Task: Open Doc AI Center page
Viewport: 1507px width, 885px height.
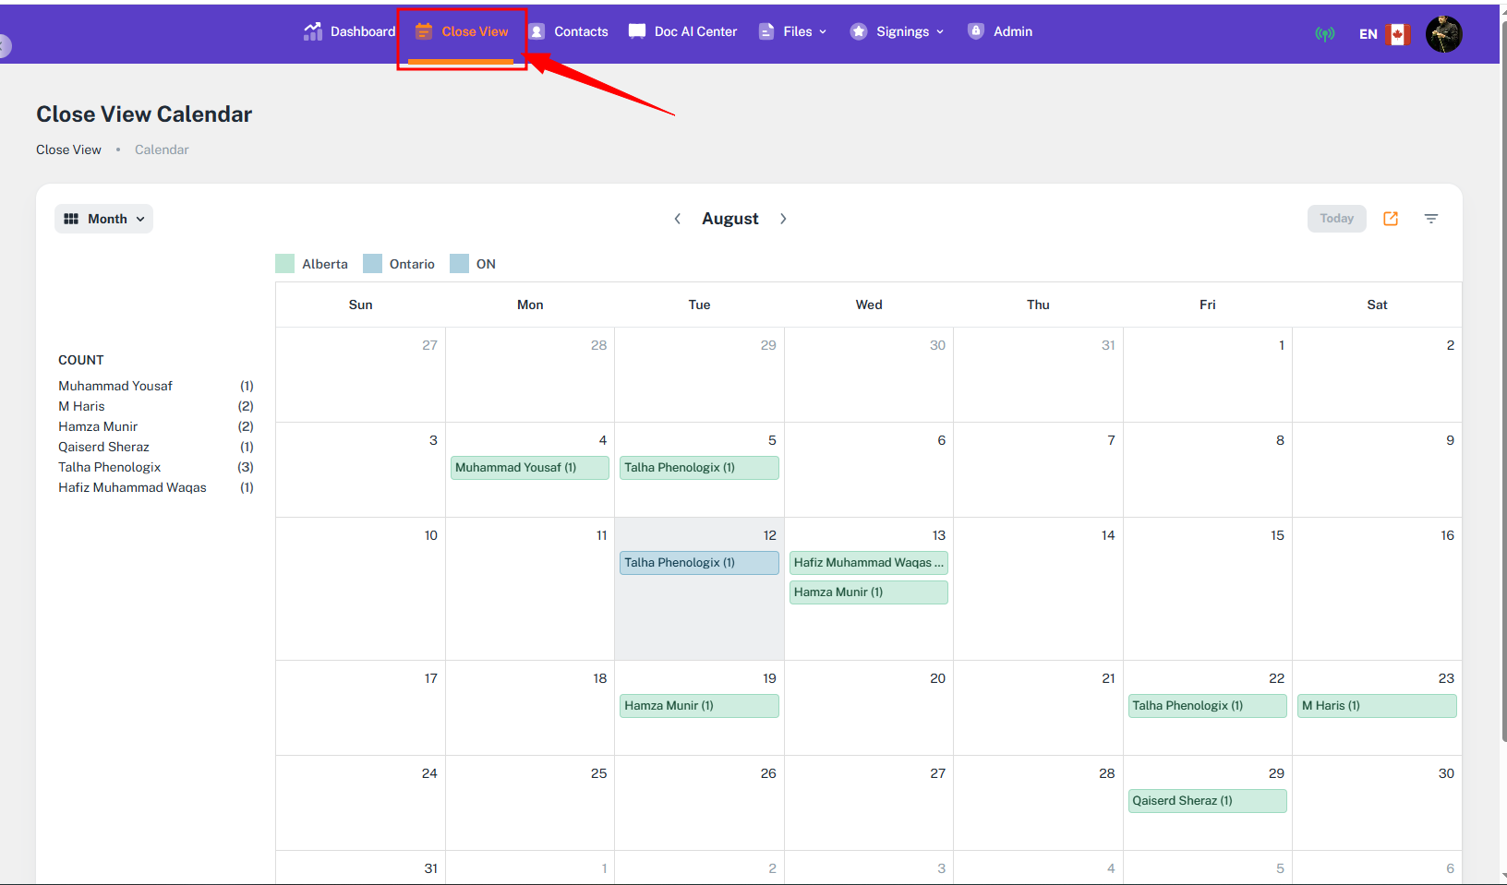Action: tap(683, 31)
